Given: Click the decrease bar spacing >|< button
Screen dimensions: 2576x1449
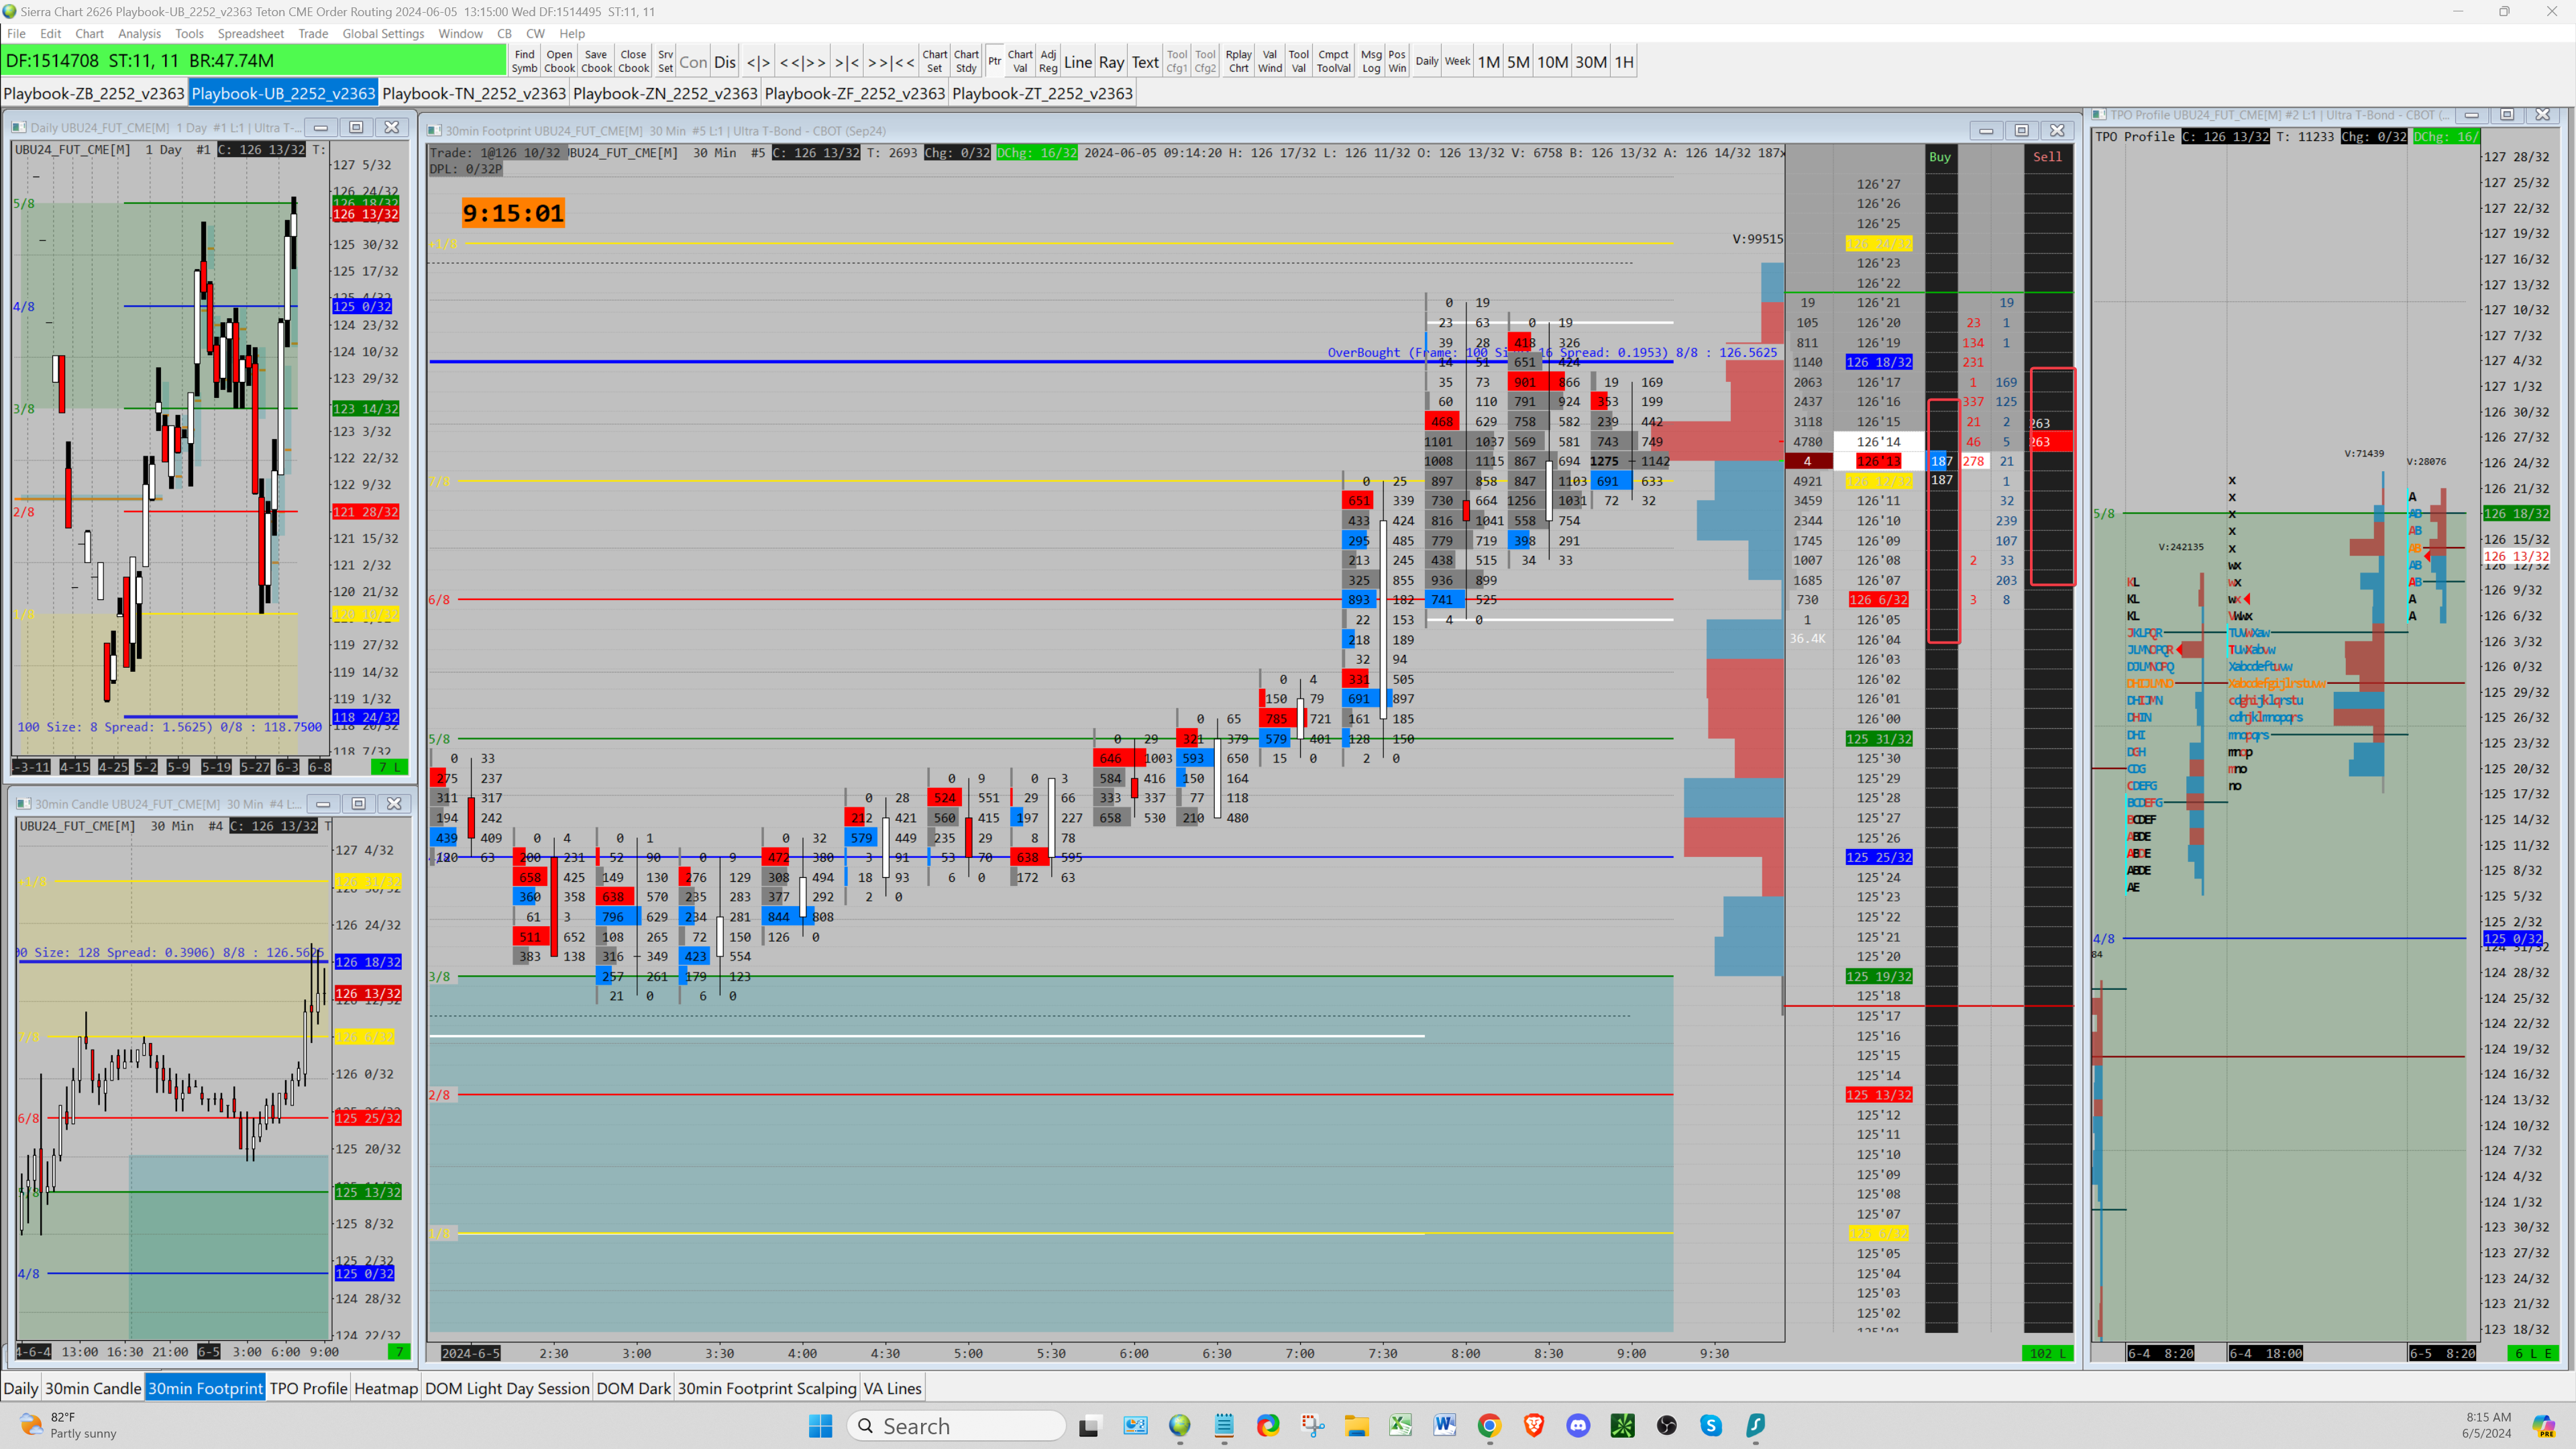Looking at the screenshot, I should pos(846,62).
